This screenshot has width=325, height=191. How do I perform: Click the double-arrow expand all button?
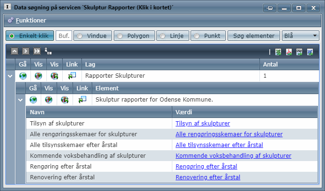point(37,51)
